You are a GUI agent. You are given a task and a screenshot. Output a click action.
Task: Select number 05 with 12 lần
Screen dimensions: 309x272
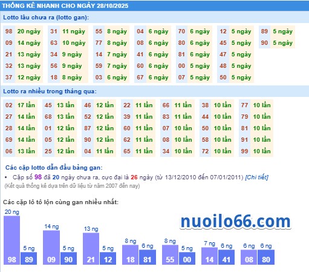[48, 140]
